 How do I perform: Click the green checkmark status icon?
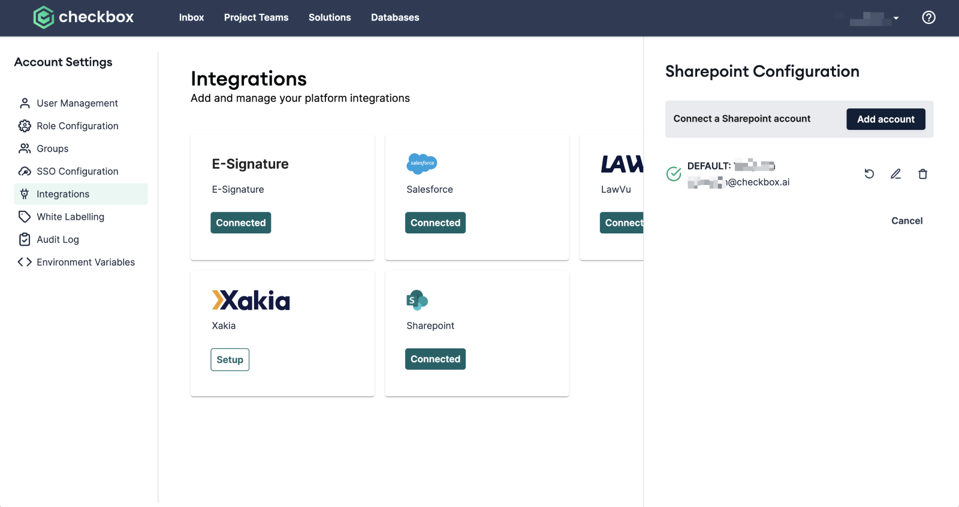[x=674, y=174]
